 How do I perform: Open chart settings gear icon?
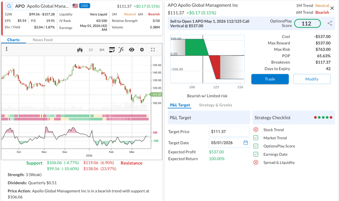(x=142, y=50)
